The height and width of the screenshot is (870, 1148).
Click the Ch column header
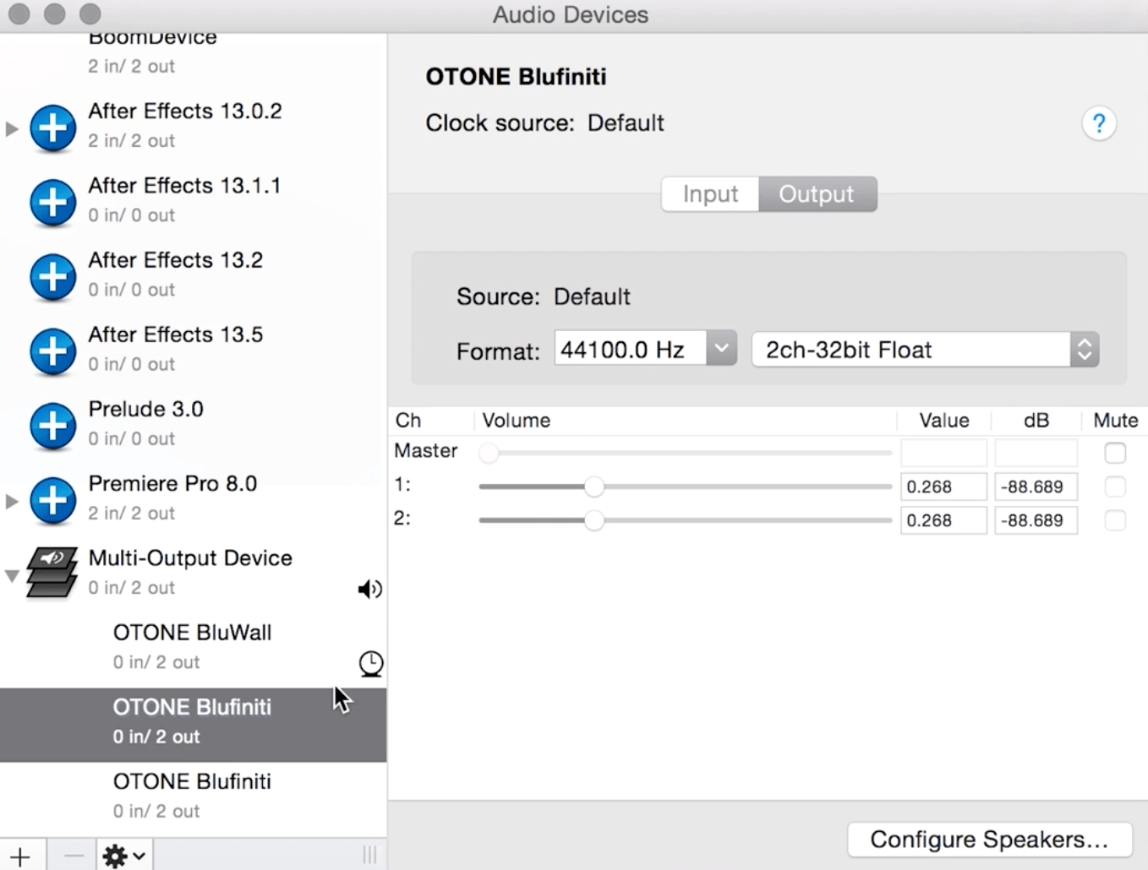[407, 421]
